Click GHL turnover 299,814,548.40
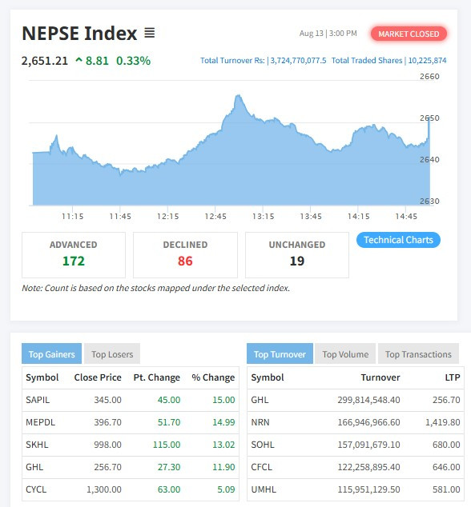Image resolution: width=471 pixels, height=507 pixels. click(368, 400)
